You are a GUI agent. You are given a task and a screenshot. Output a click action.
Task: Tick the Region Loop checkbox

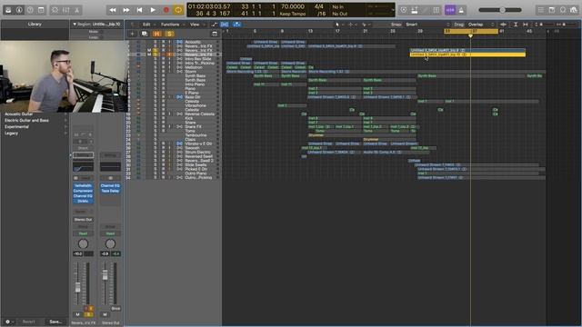click(x=101, y=37)
